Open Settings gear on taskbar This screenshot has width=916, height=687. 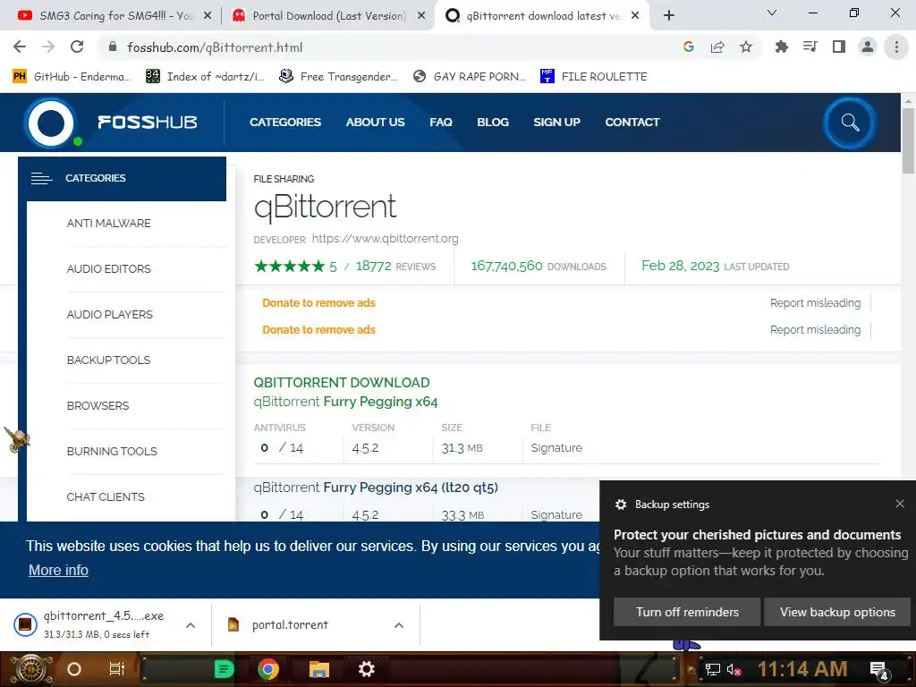pos(366,669)
